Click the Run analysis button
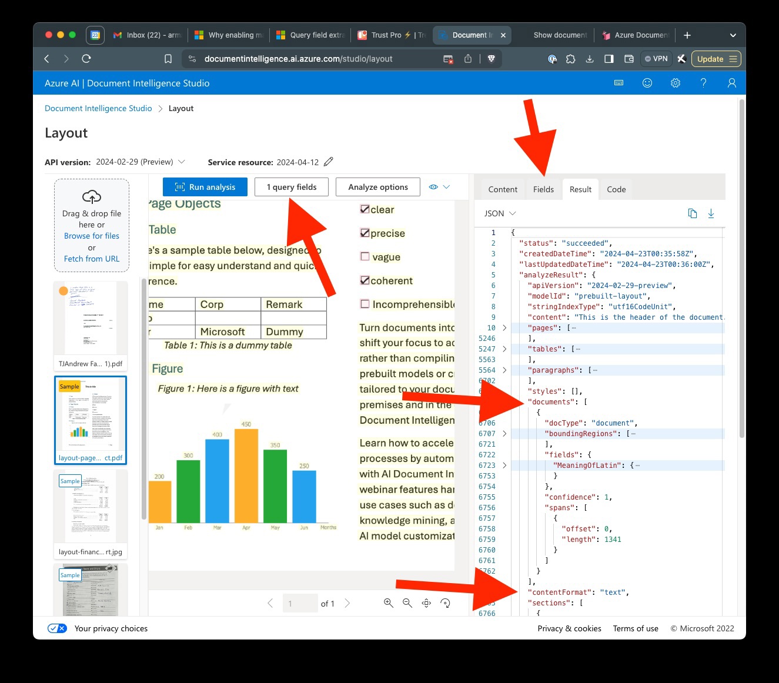The width and height of the screenshot is (779, 683). 205,187
